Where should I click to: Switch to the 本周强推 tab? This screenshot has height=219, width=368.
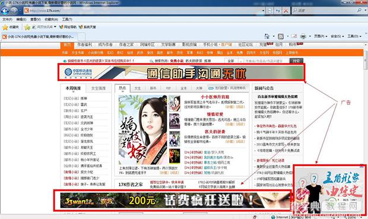[73, 88]
